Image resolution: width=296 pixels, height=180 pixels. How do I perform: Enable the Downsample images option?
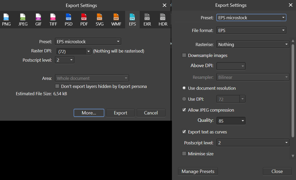(x=184, y=55)
